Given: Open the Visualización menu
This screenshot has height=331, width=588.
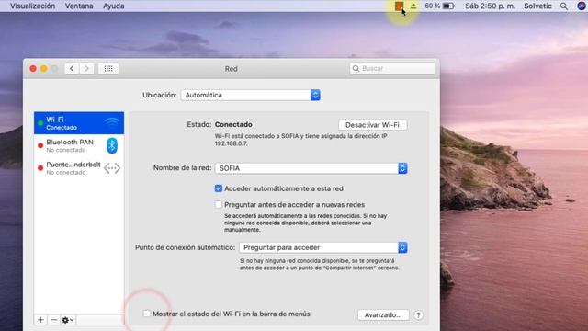Looking at the screenshot, I should pos(33,6).
